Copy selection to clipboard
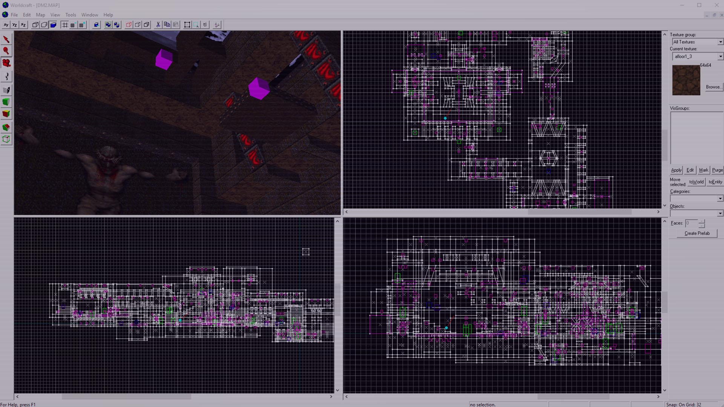 (x=167, y=25)
